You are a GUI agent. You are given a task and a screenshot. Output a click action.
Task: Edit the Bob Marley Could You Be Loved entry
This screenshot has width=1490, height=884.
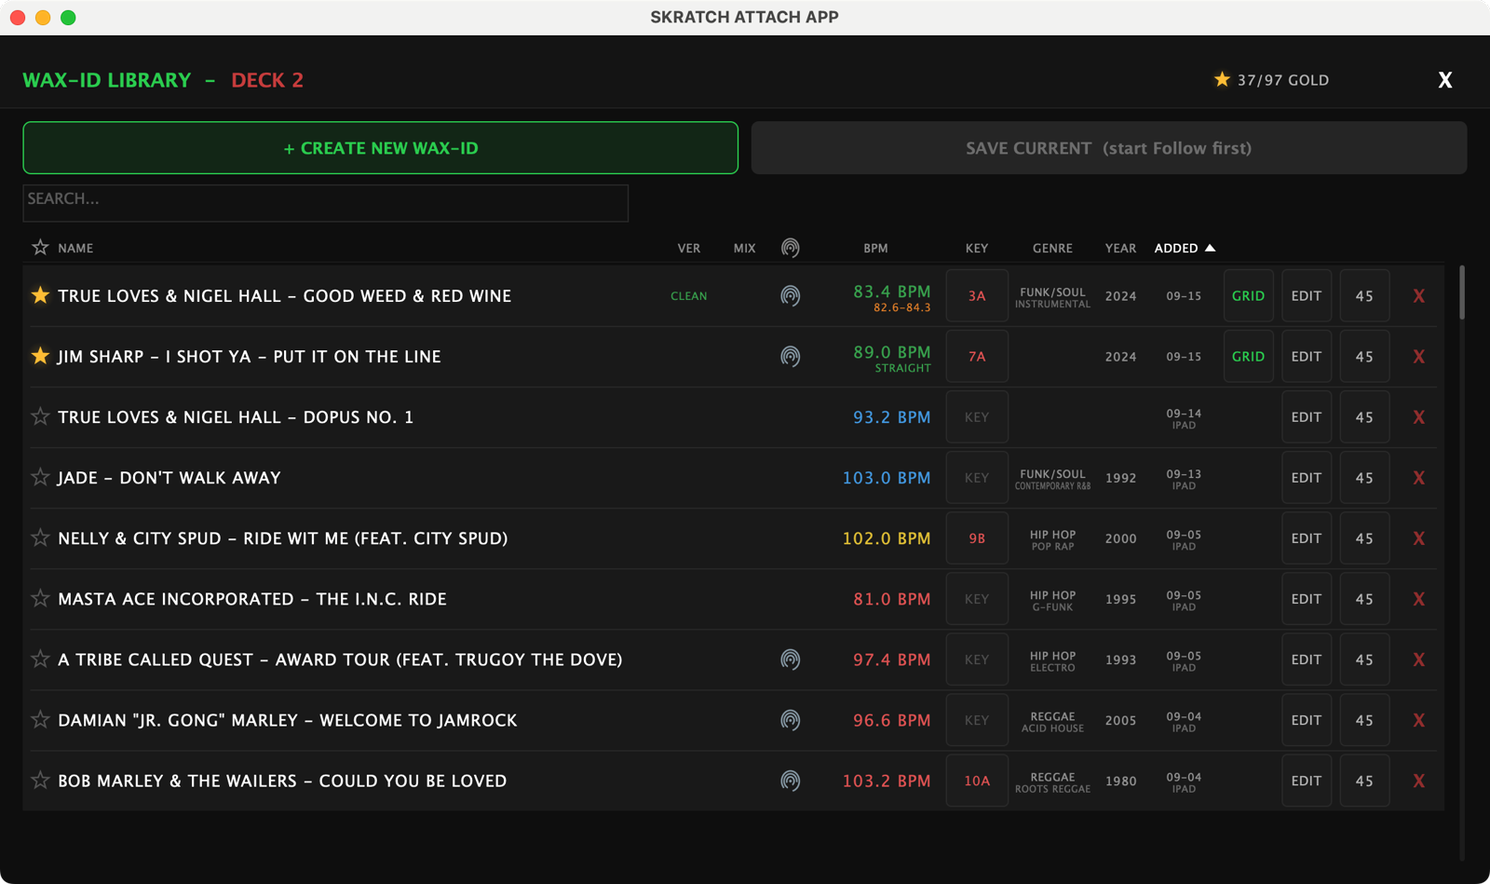(1307, 781)
